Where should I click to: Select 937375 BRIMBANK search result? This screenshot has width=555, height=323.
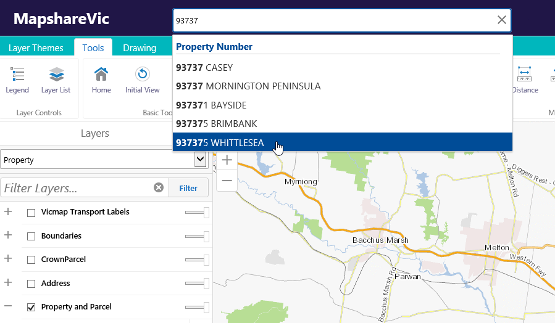343,124
